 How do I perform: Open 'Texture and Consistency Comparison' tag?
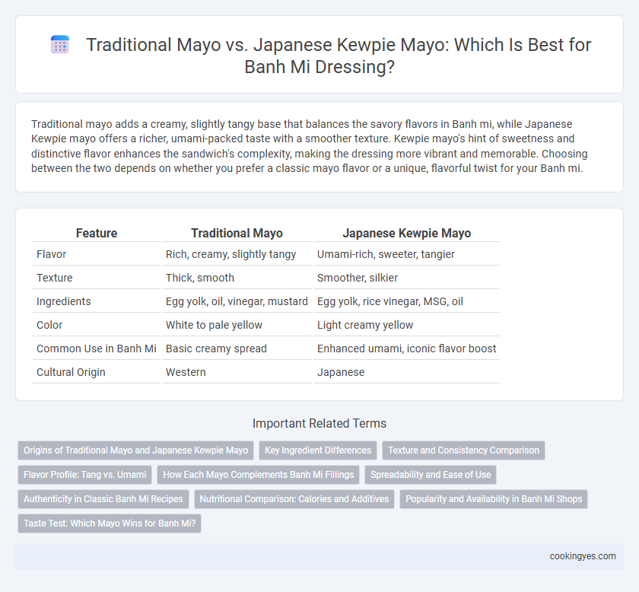tap(463, 450)
